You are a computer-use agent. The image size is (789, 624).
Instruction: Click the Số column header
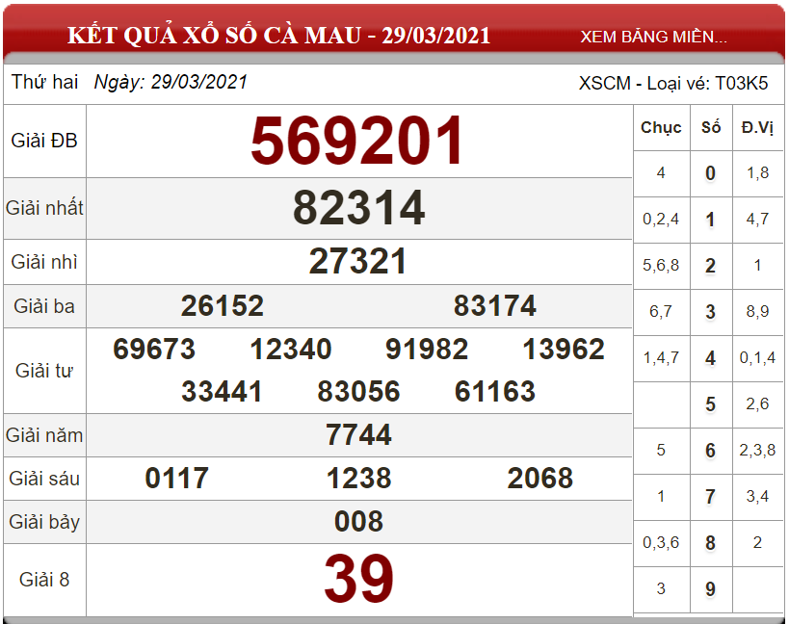(x=711, y=128)
